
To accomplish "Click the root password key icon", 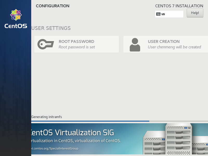I will pos(45,44).
